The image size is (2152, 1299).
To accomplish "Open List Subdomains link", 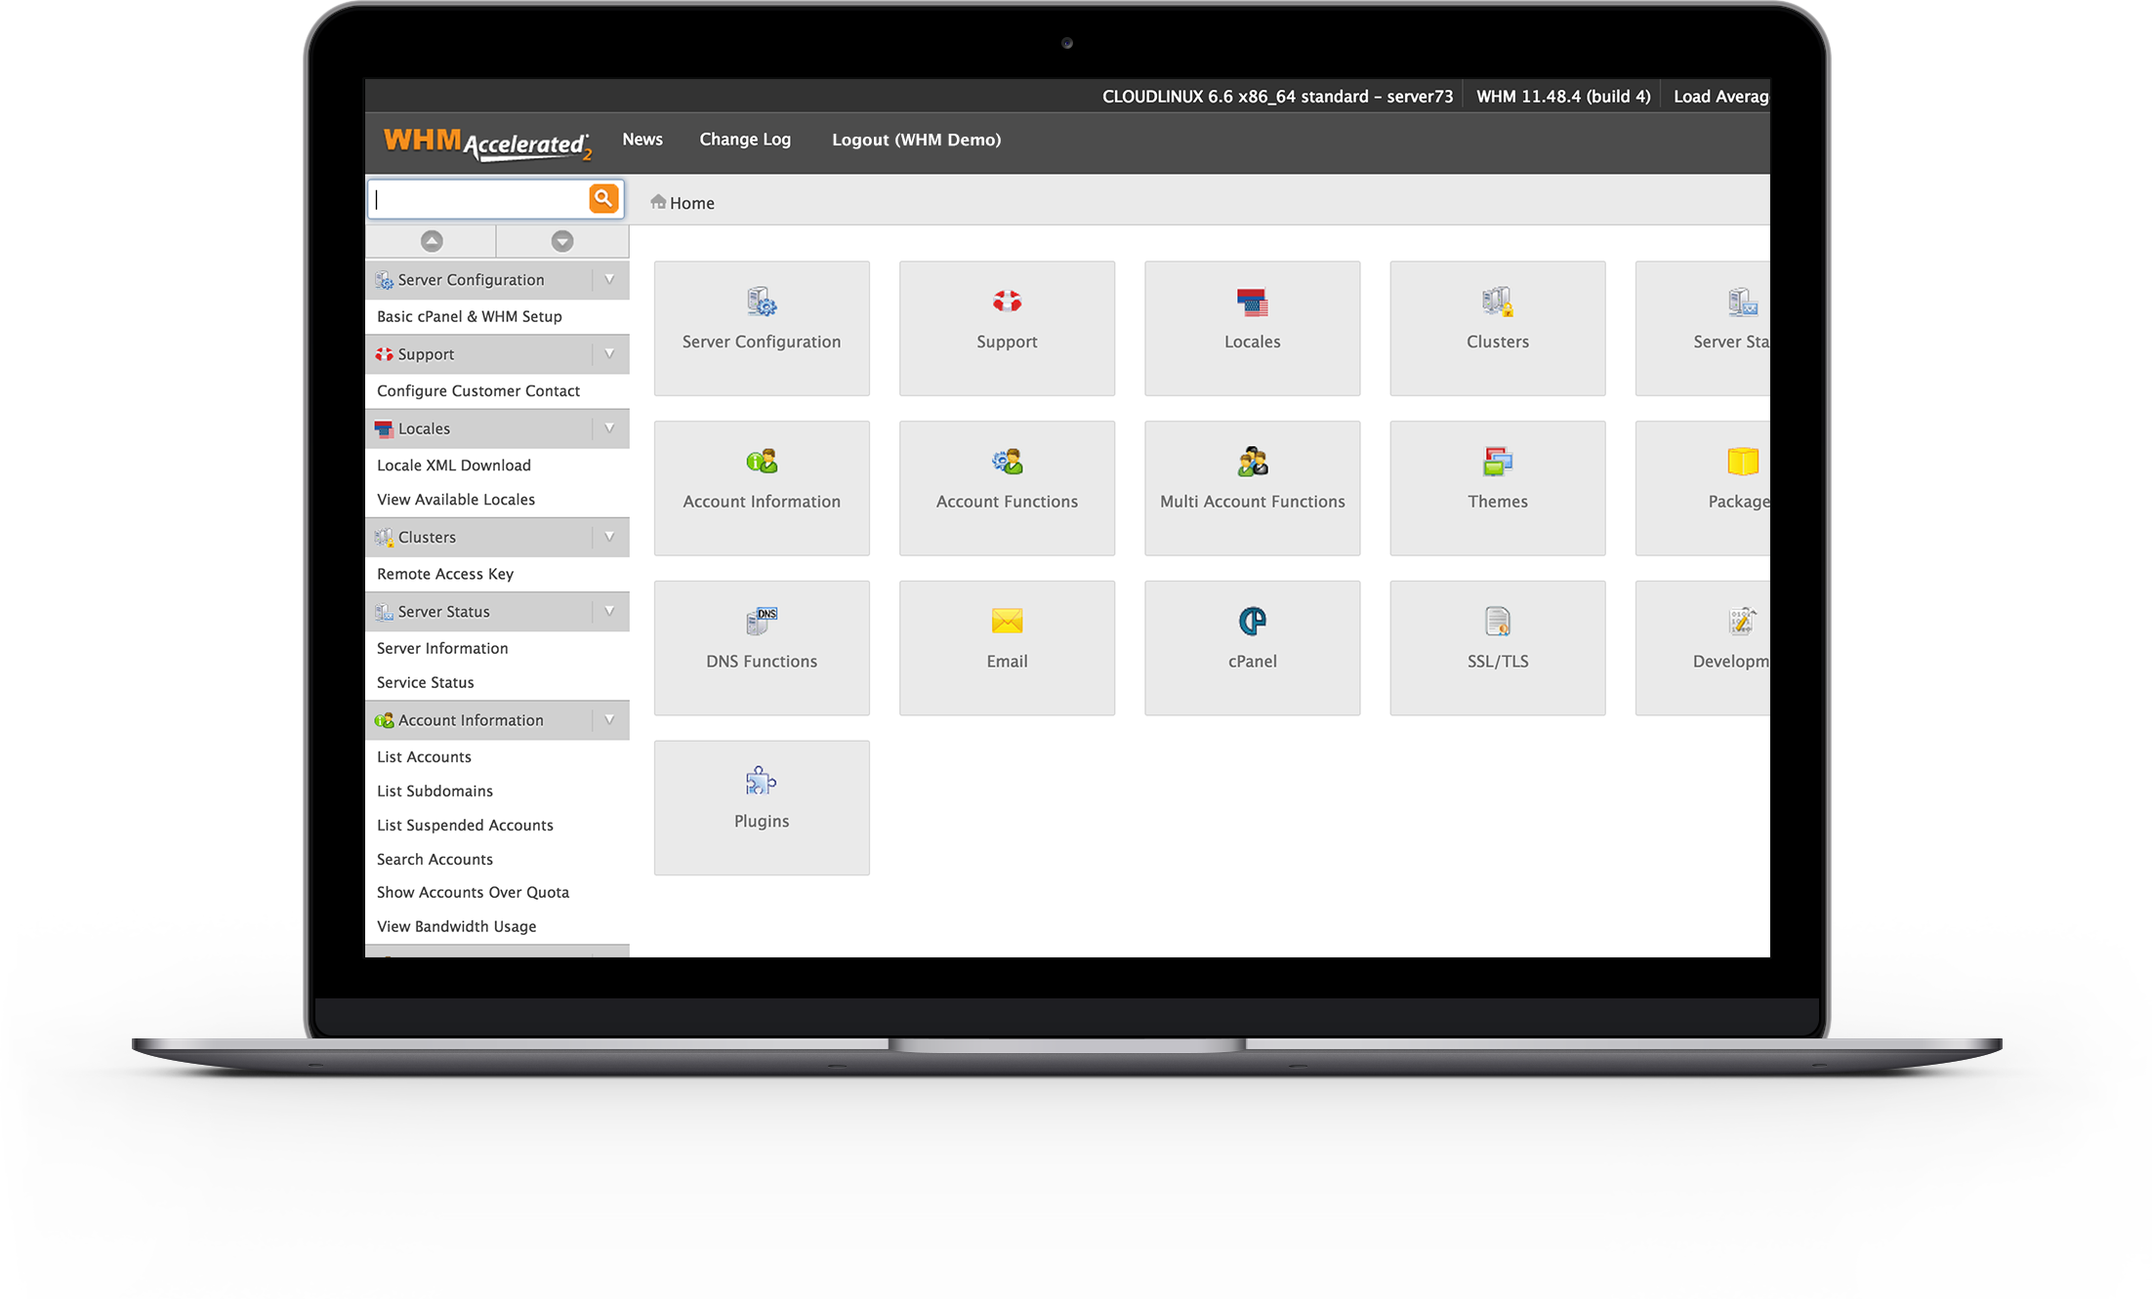I will [x=435, y=791].
